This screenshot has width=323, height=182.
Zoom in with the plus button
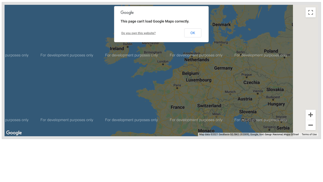pos(310,115)
